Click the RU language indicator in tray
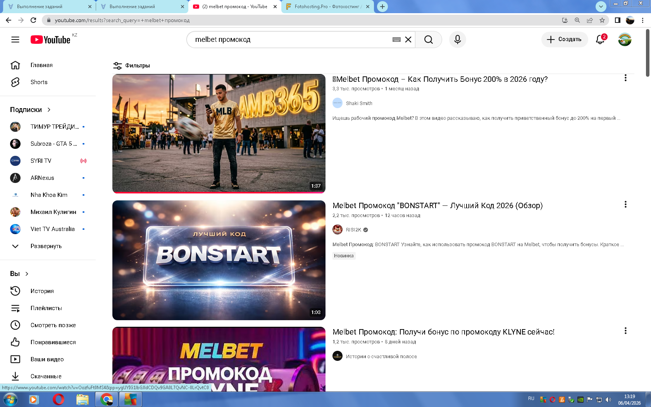 click(531, 398)
